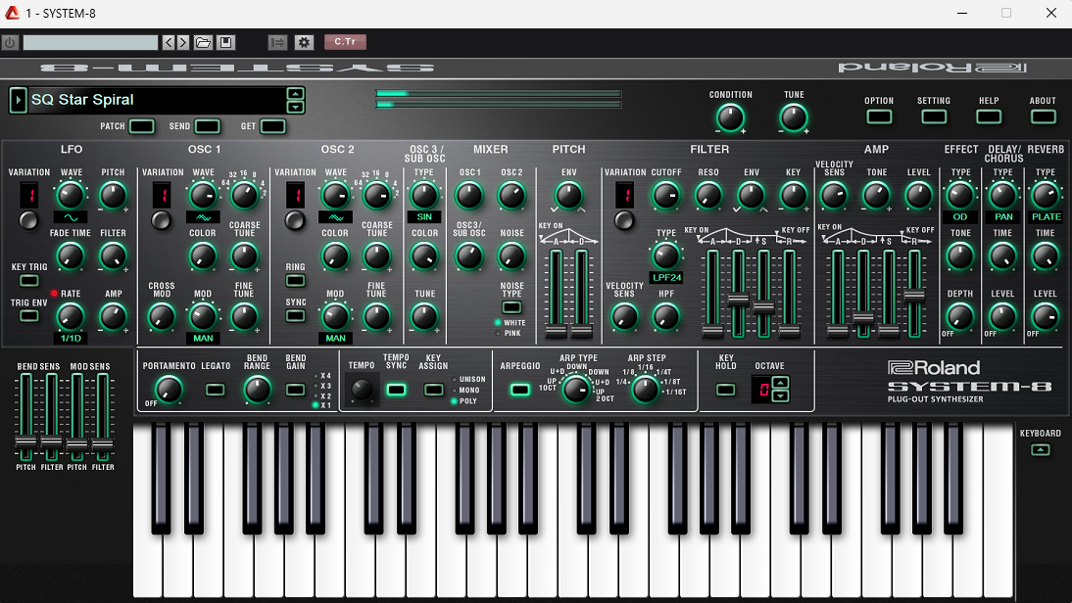Viewport: 1072px width, 603px height.
Task: Open plugin settings gear icon
Action: coord(304,42)
